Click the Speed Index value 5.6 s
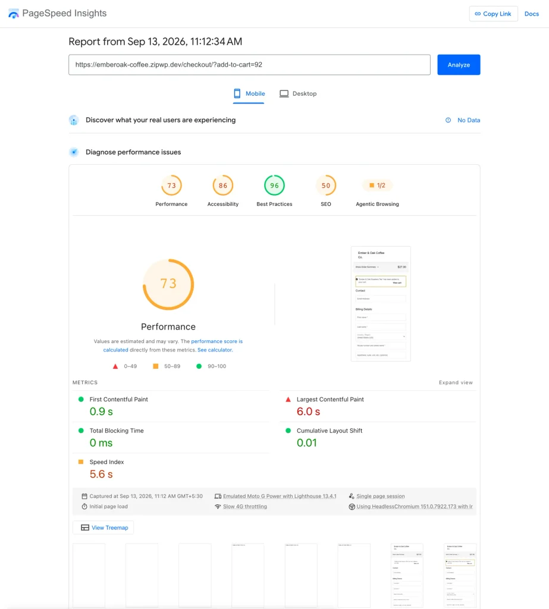The width and height of the screenshot is (549, 609). (x=101, y=474)
